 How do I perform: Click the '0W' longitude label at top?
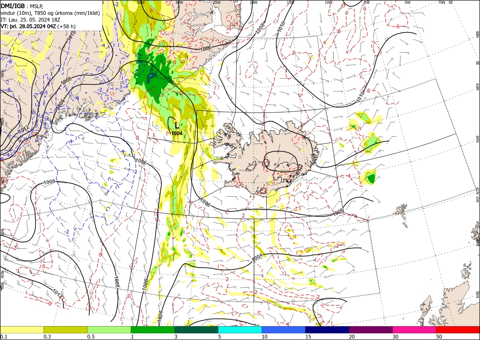click(408, 2)
